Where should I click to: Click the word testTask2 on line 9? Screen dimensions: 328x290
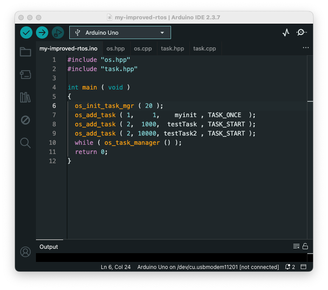point(180,133)
